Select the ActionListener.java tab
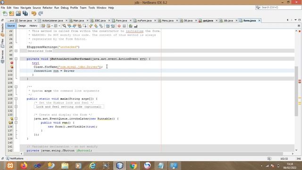Viewport: 302px width, 170px height. [52, 20]
